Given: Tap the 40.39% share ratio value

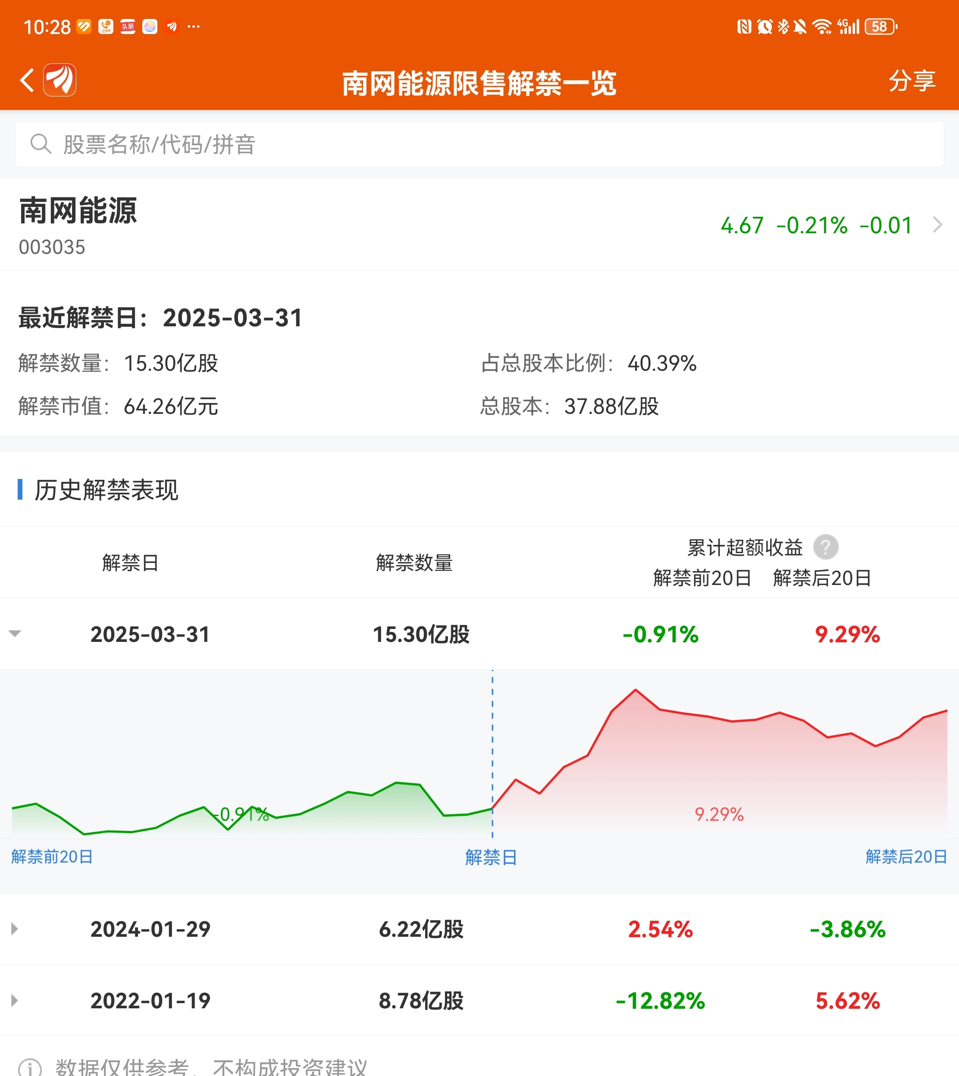Looking at the screenshot, I should (662, 363).
